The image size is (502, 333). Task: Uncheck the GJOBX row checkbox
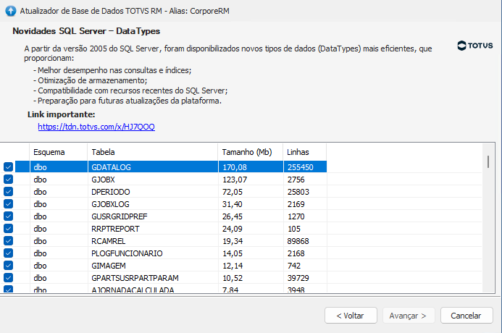pyautogui.click(x=8, y=179)
